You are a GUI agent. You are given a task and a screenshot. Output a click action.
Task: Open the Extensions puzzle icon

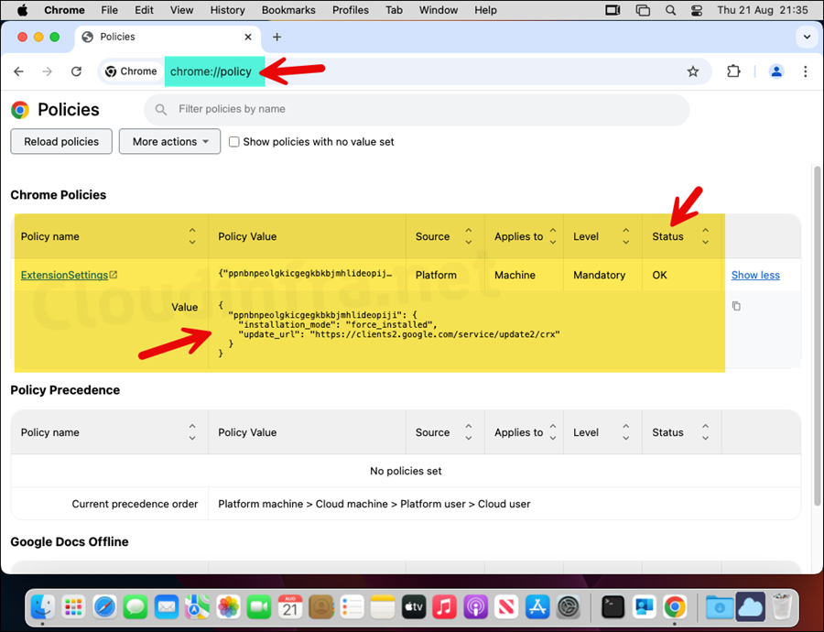pyautogui.click(x=733, y=71)
